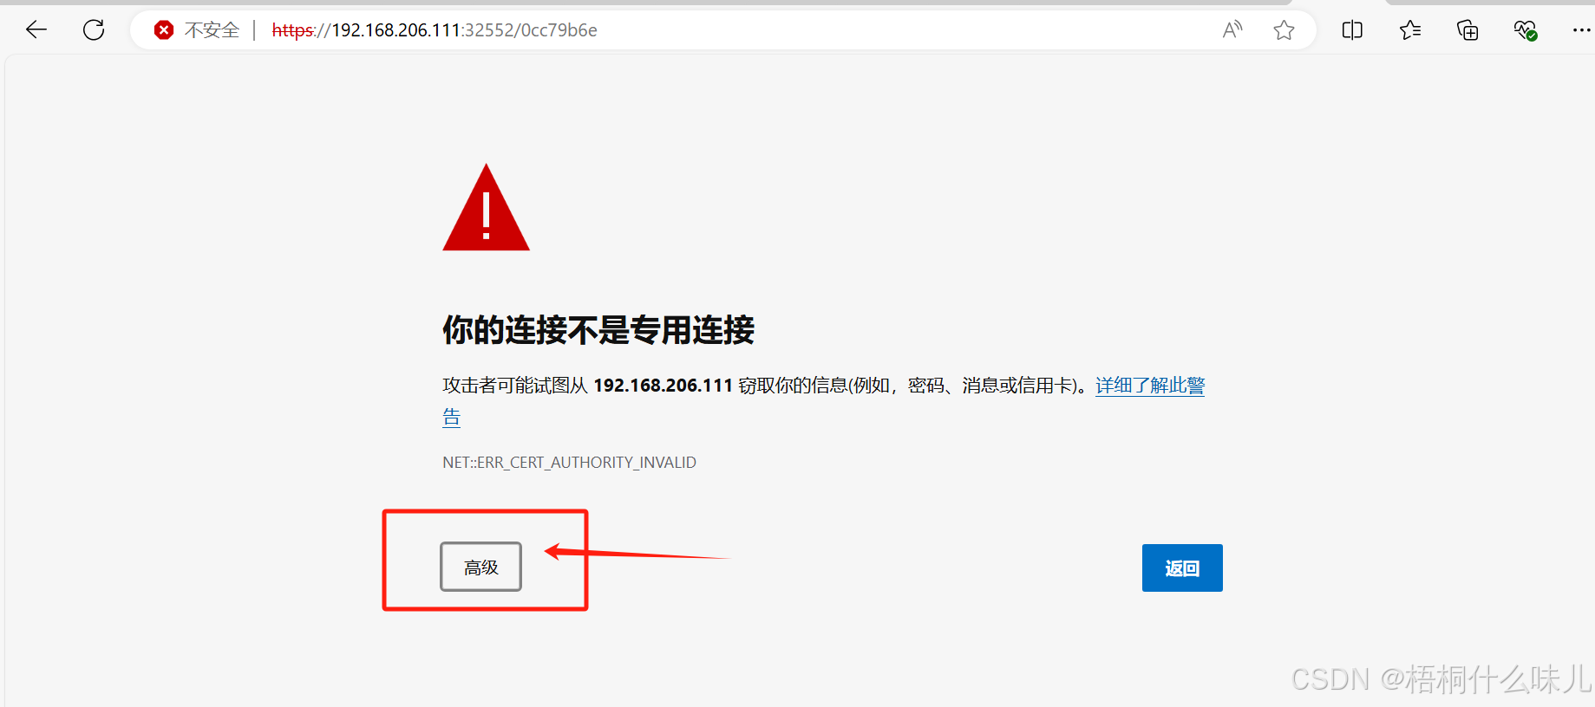Open browser essentials heart icon

click(1526, 30)
